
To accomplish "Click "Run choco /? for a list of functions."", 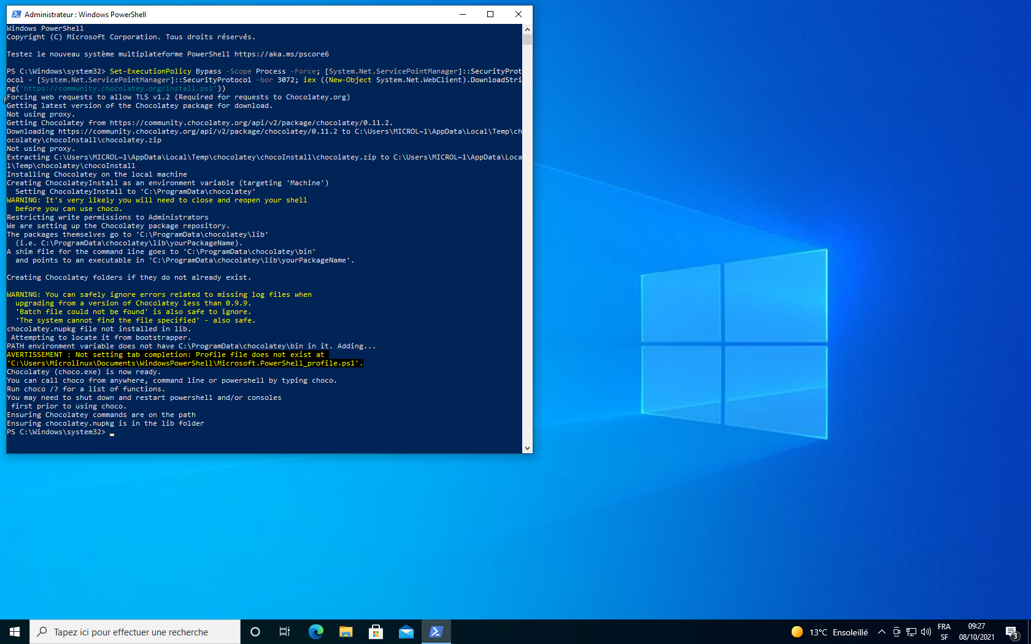I will (86, 389).
